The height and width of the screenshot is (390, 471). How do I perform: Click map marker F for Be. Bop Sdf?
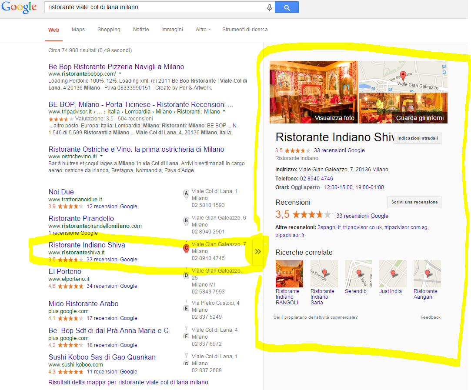[186, 335]
